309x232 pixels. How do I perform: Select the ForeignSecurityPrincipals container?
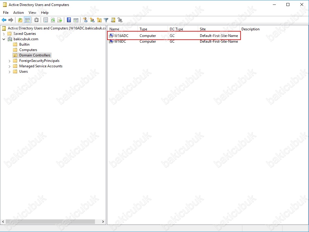39,61
